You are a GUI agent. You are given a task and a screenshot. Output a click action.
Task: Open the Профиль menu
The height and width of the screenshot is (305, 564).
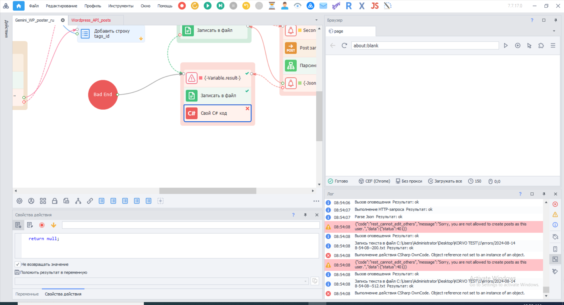tap(93, 6)
